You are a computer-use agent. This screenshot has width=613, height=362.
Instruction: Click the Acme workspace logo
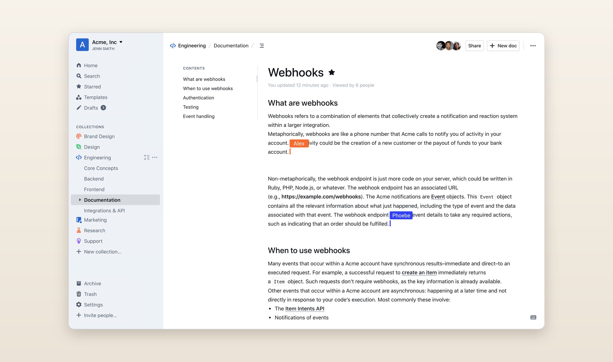(82, 45)
